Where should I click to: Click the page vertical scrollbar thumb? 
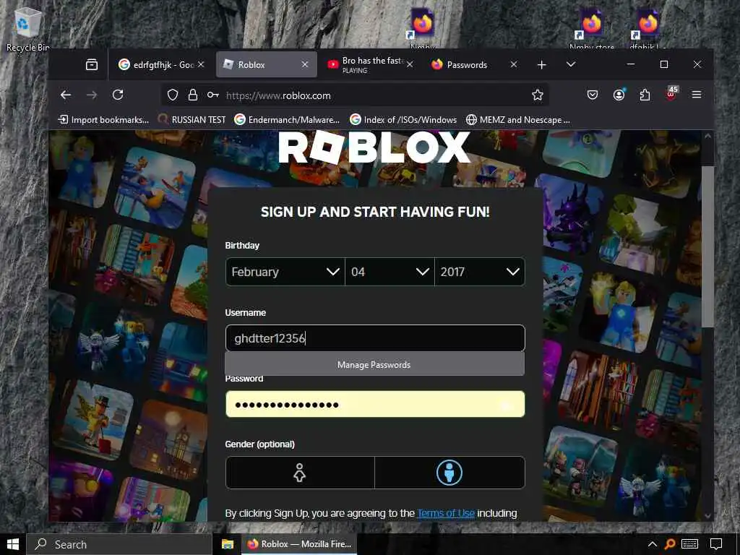[707, 246]
